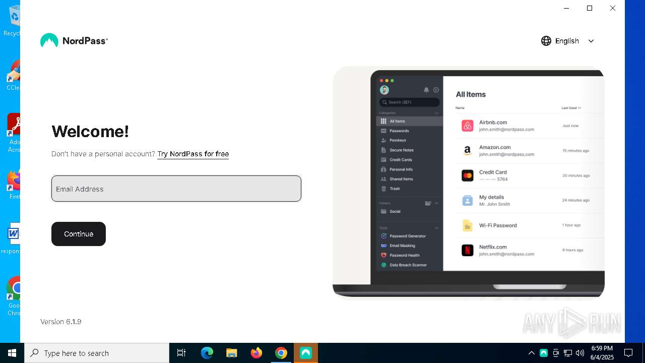
Task: Click the NordPass system tray icon
Action: click(x=544, y=353)
